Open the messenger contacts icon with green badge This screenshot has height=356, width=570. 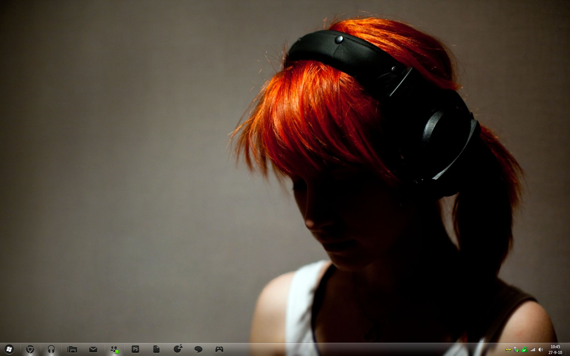coord(114,350)
